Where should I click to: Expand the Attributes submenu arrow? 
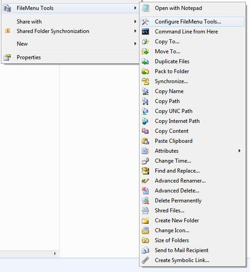click(x=240, y=151)
